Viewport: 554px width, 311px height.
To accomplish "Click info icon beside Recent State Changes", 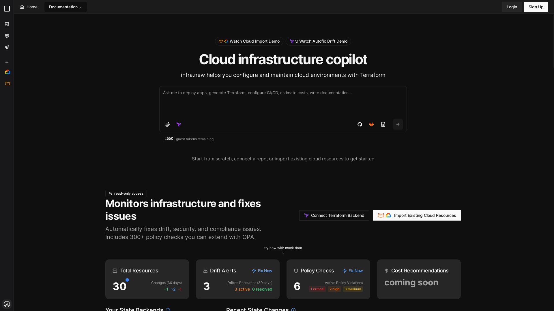I will click(293, 310).
